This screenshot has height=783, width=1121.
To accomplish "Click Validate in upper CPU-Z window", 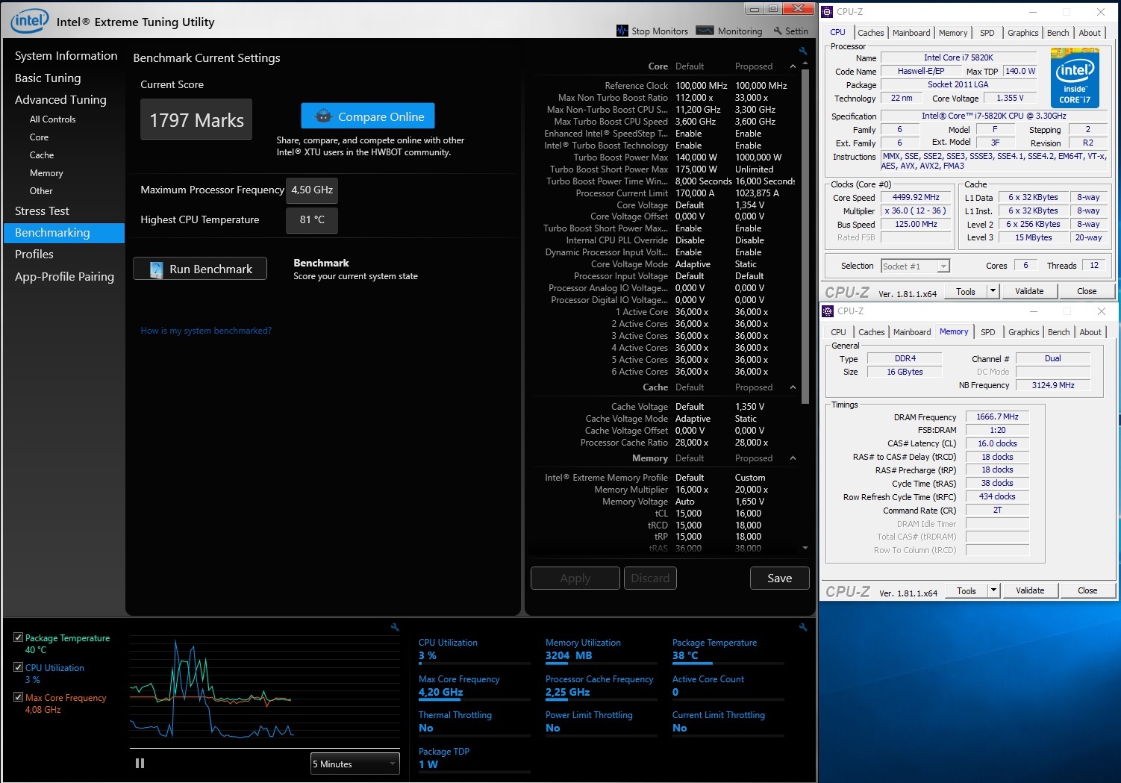I will pyautogui.click(x=1029, y=291).
